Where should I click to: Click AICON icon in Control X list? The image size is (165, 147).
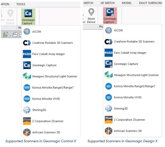pyautogui.click(x=27, y=32)
